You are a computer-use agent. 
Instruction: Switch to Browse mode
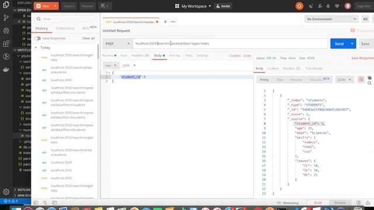340,202
